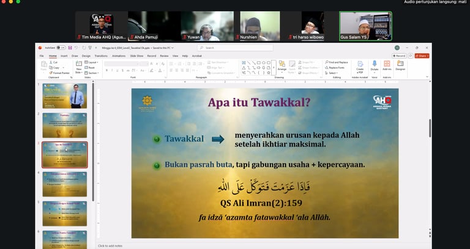The width and height of the screenshot is (470, 249).
Task: Increase font size with larger A icon
Action: [151, 63]
